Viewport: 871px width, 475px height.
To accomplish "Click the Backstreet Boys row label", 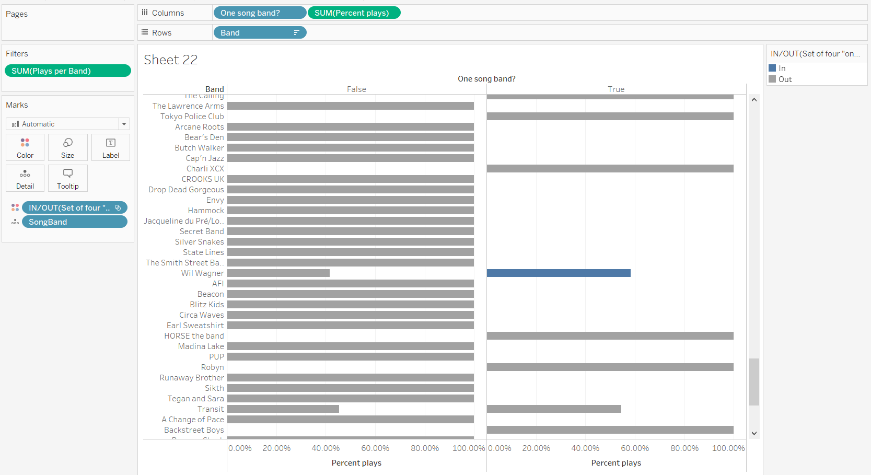I will coord(194,430).
